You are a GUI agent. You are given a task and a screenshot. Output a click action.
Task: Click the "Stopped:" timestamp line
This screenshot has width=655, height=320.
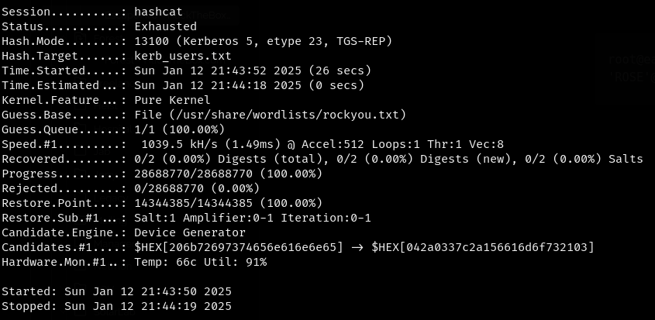tap(116, 306)
